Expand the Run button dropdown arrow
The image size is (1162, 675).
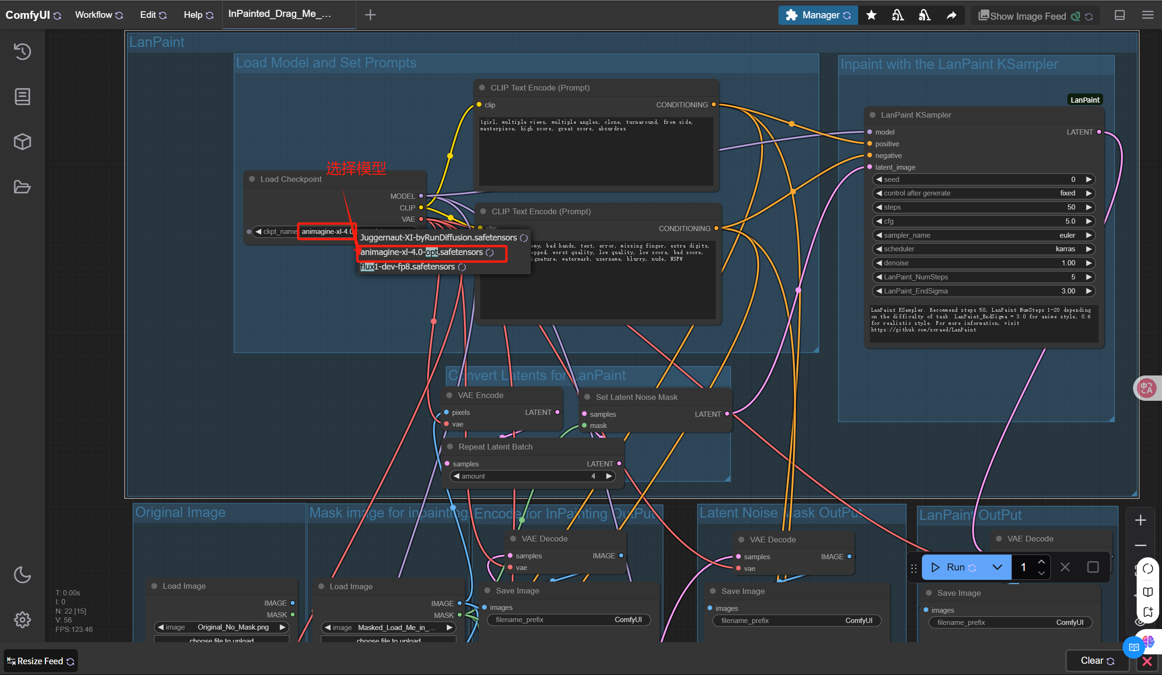click(x=997, y=567)
